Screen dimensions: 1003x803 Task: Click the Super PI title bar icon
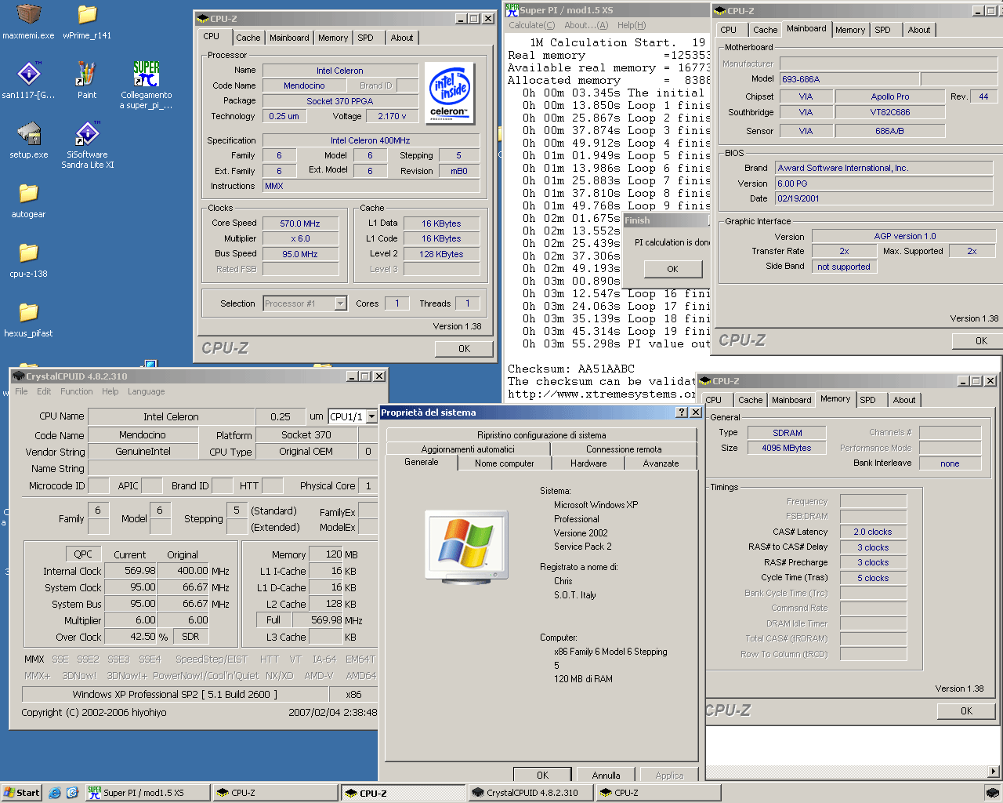pyautogui.click(x=512, y=9)
